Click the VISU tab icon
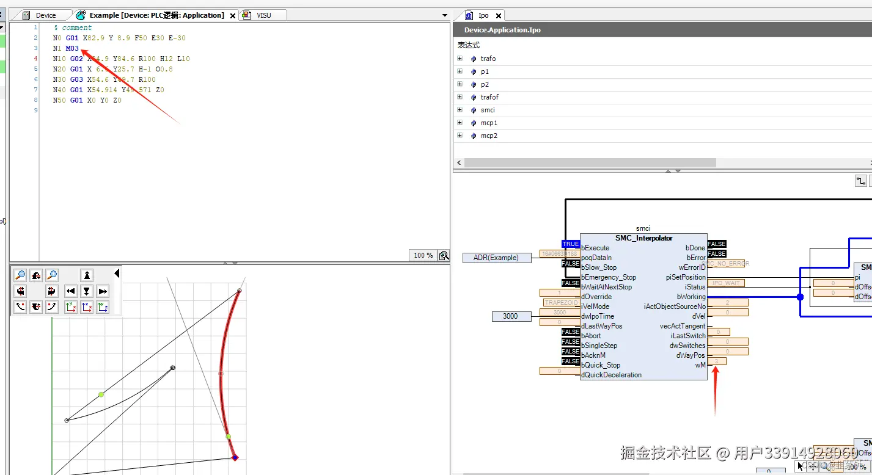This screenshot has width=872, height=475. (246, 15)
